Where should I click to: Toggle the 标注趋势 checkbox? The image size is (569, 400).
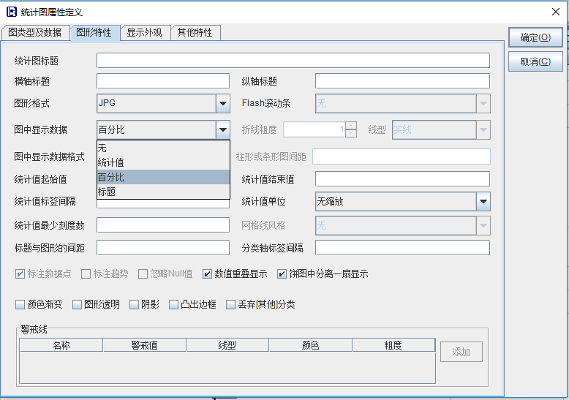click(86, 273)
